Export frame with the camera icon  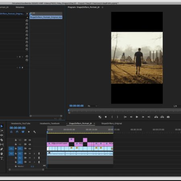point(168,117)
